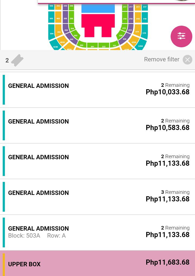The image size is (195, 276).
Task: Choose green section 201 on the map
Action: tap(92, 45)
